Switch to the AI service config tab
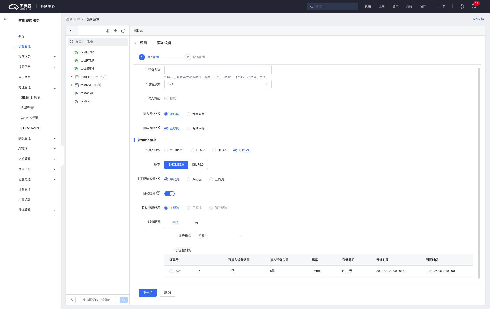This screenshot has height=309, width=490. 196,223
